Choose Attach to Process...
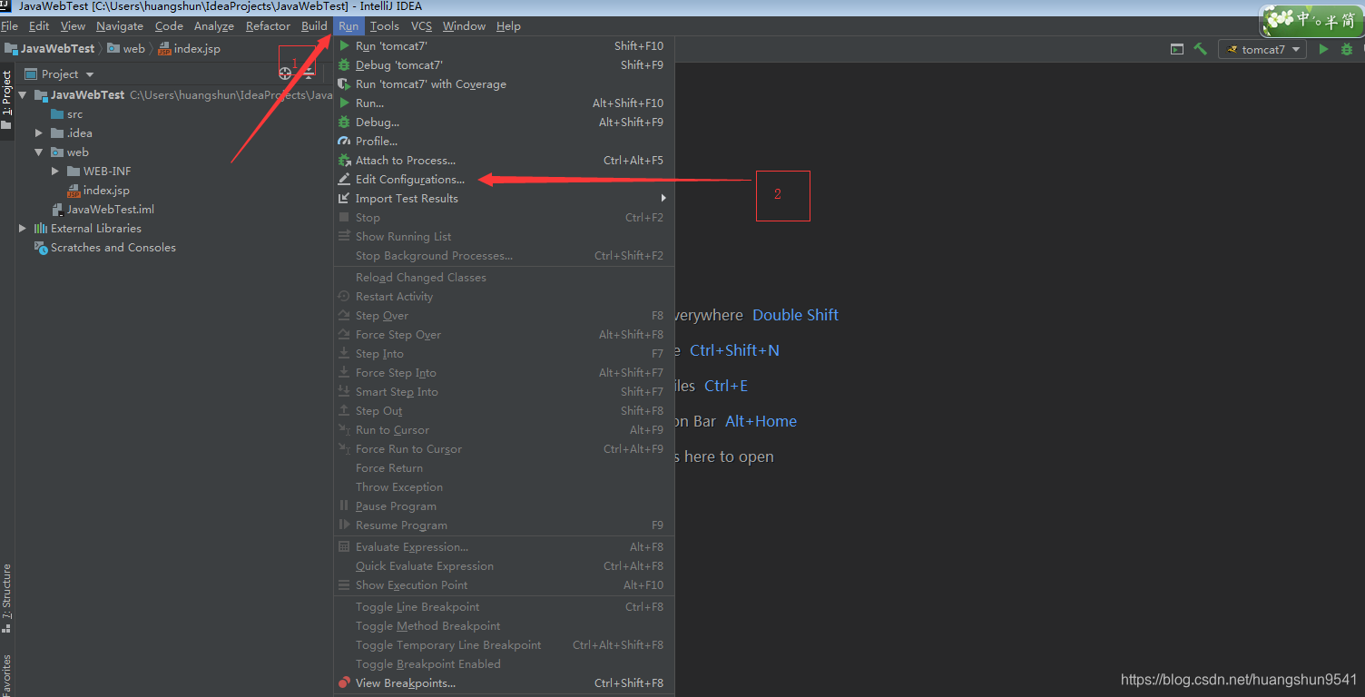This screenshot has height=697, width=1365. click(504, 160)
